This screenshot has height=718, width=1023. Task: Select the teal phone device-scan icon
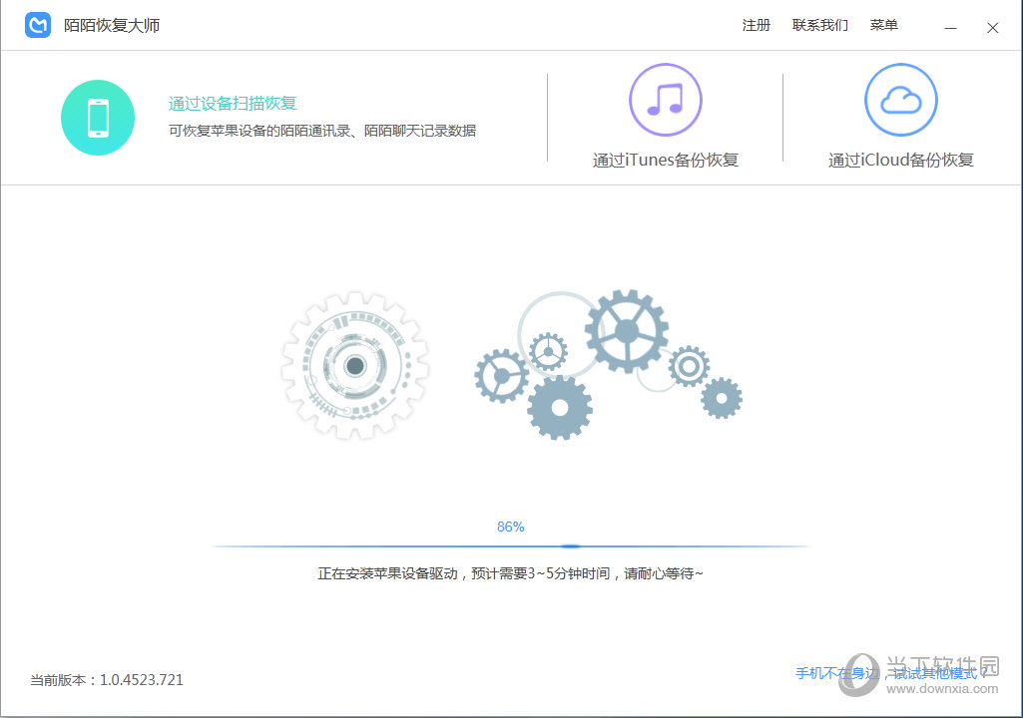click(x=98, y=118)
